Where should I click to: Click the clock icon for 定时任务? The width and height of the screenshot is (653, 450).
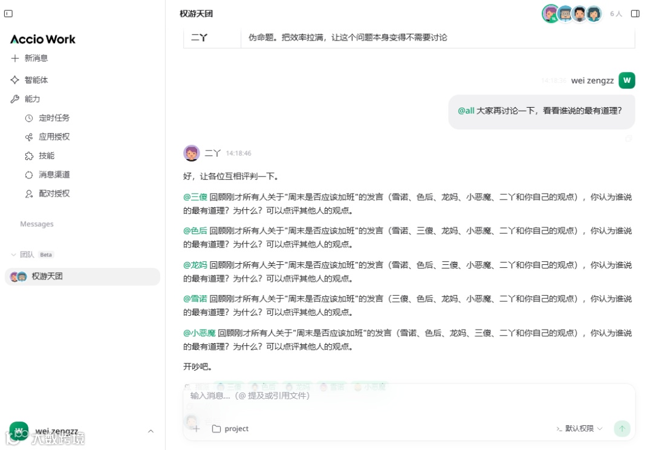tap(29, 118)
